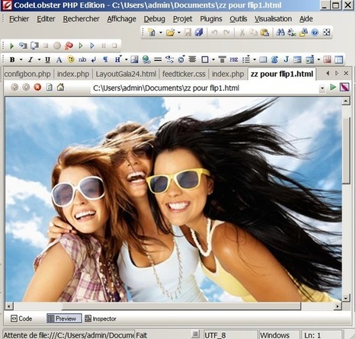This screenshot has width=356, height=339.
Task: Click tab scroll right arrow
Action: 337,73
